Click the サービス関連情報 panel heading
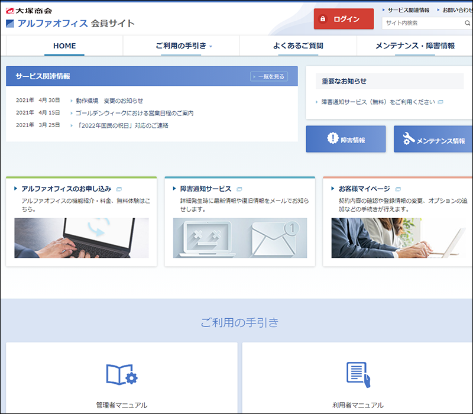This screenshot has height=414, width=473. click(x=43, y=76)
